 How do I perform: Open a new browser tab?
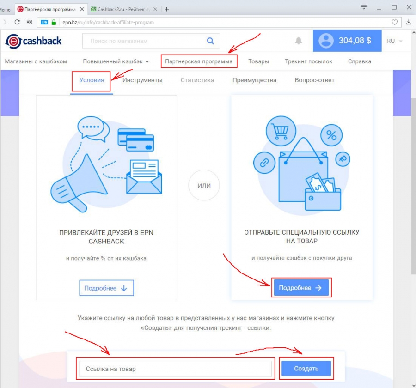pyautogui.click(x=166, y=9)
